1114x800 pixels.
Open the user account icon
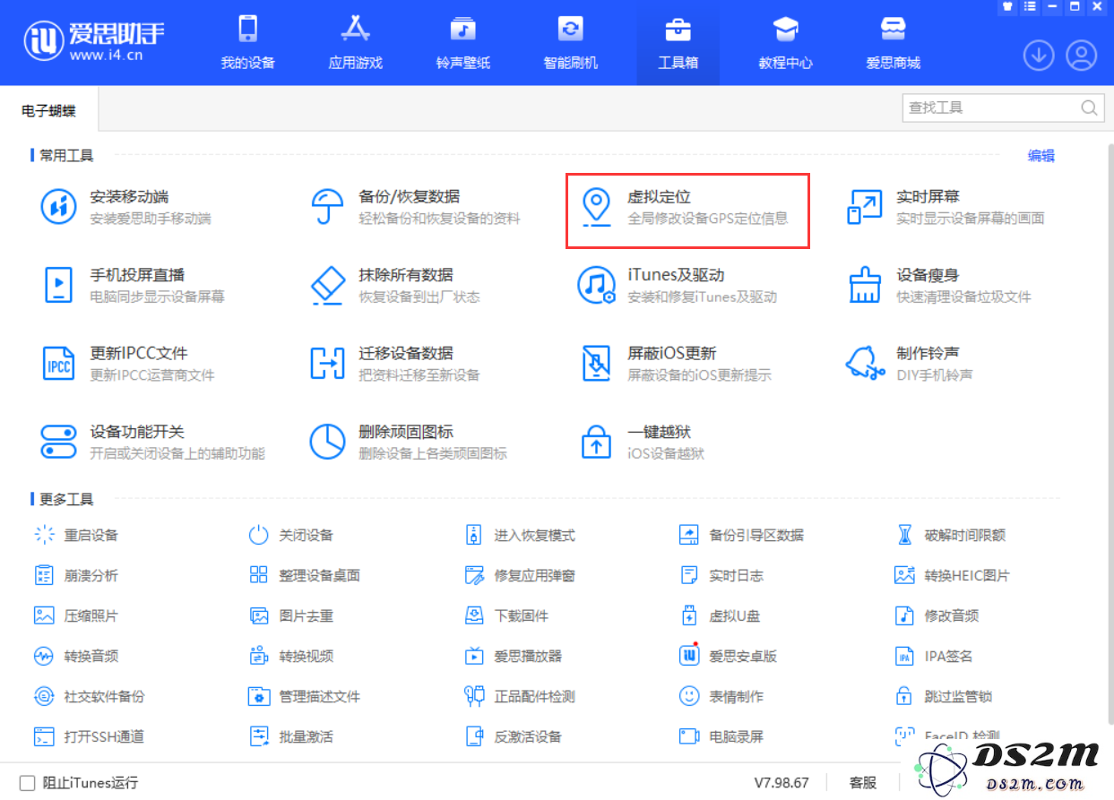pyautogui.click(x=1082, y=56)
